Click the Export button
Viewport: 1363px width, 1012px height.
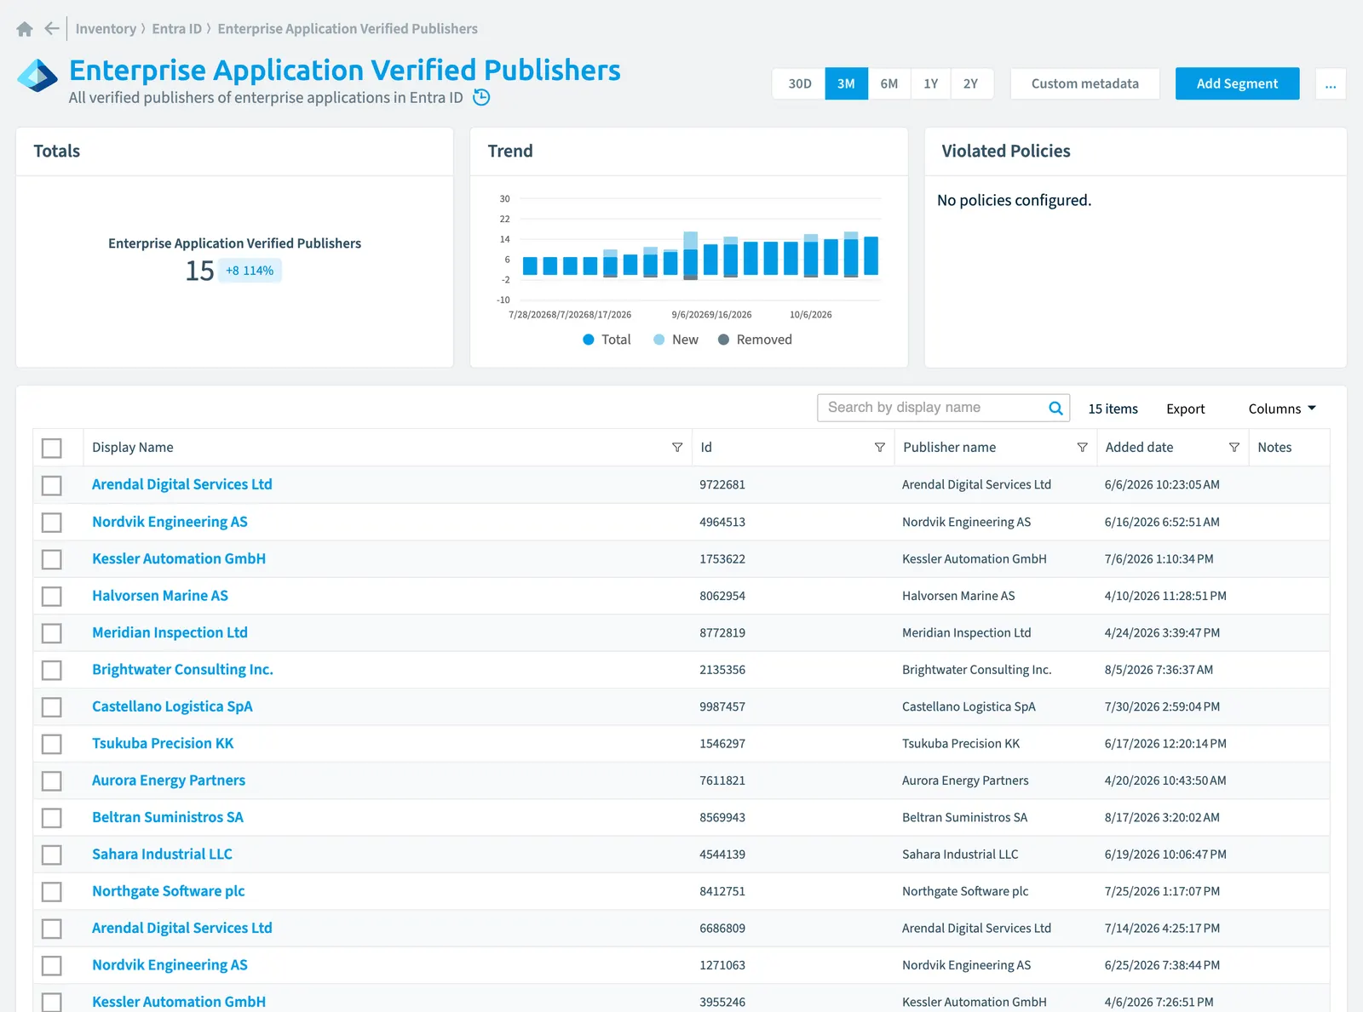(1185, 409)
